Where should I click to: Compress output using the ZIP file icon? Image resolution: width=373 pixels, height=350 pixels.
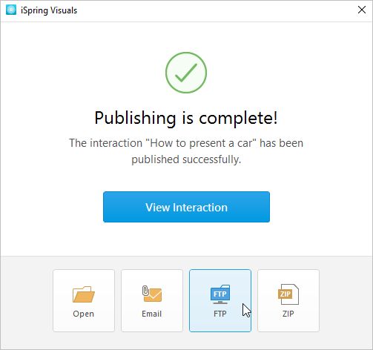(x=288, y=294)
